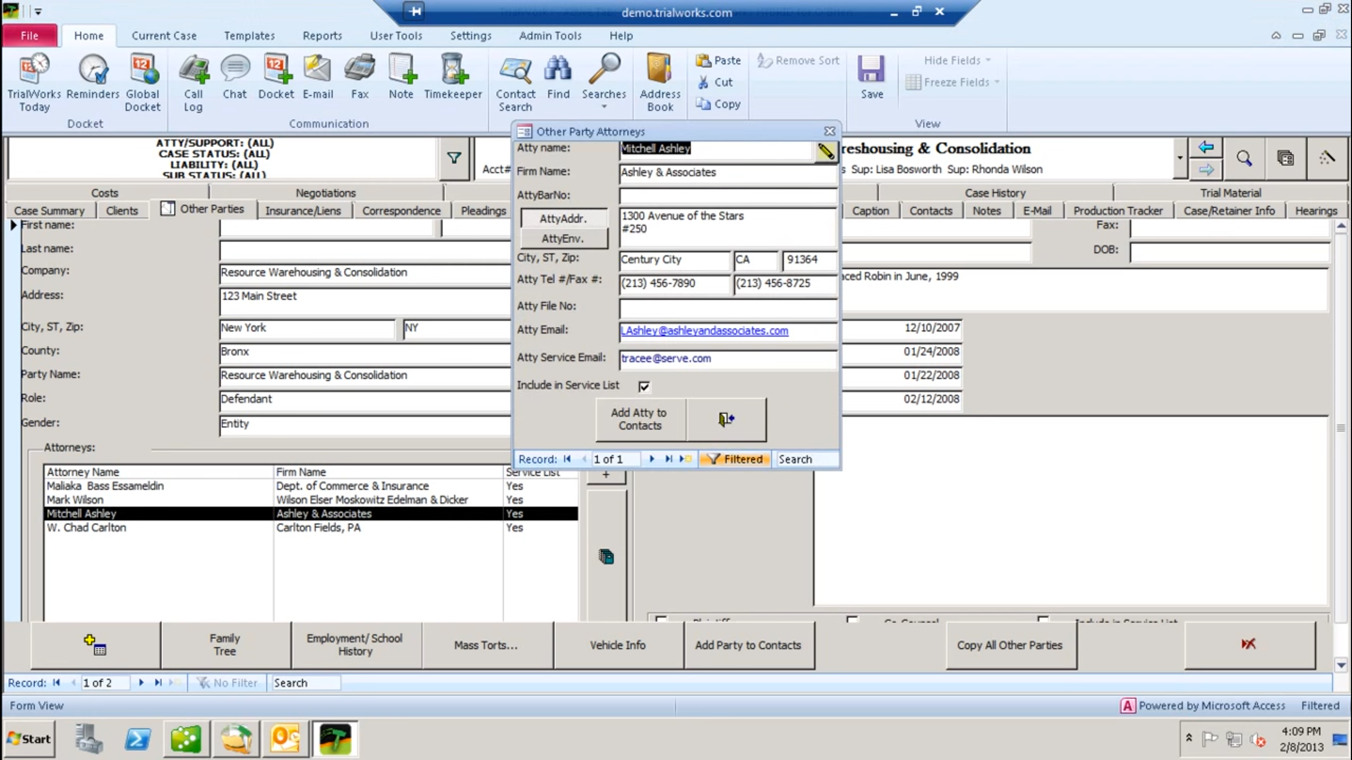Viewport: 1352px width, 760px height.
Task: Click the teal stack icon beside the attorneys list
Action: point(606,556)
